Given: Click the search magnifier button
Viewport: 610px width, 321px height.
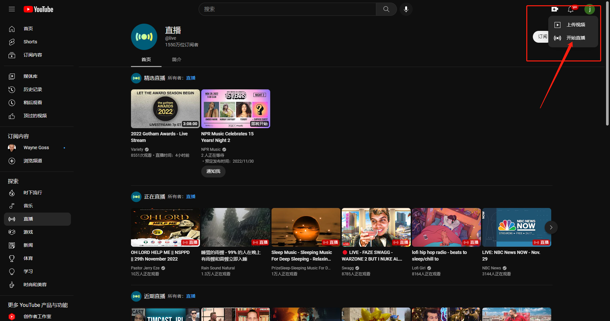Looking at the screenshot, I should point(386,9).
